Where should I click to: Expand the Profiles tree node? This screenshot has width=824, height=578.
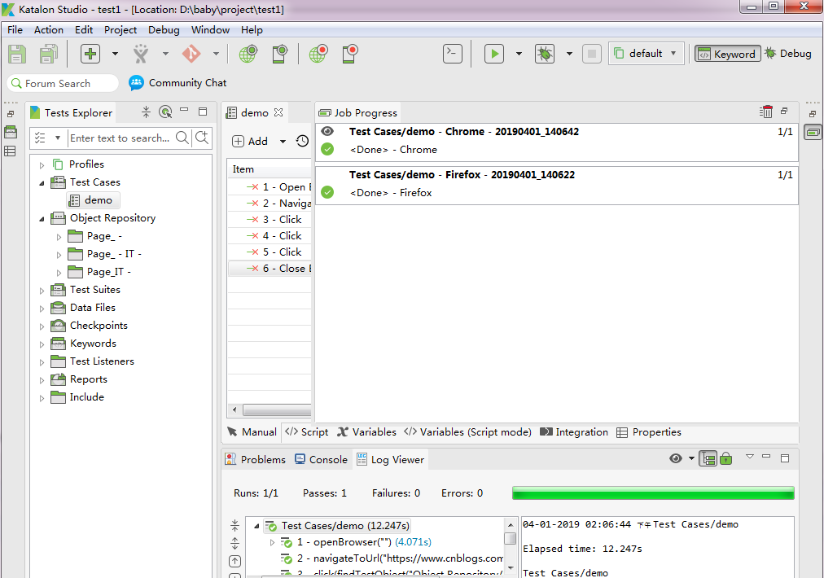[x=42, y=165]
